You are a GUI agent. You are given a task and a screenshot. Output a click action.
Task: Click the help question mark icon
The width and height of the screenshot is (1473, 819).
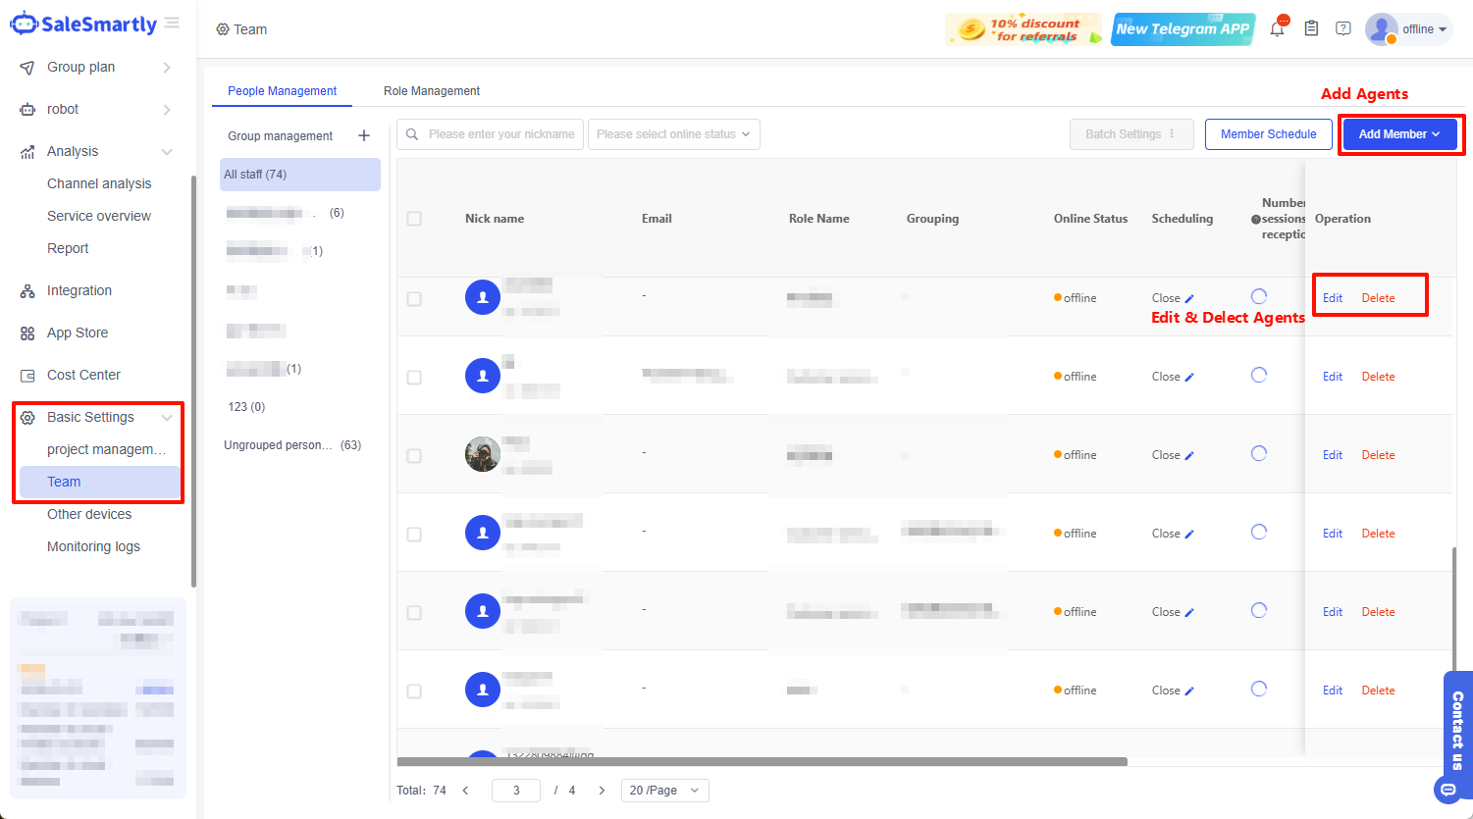coord(1343,29)
